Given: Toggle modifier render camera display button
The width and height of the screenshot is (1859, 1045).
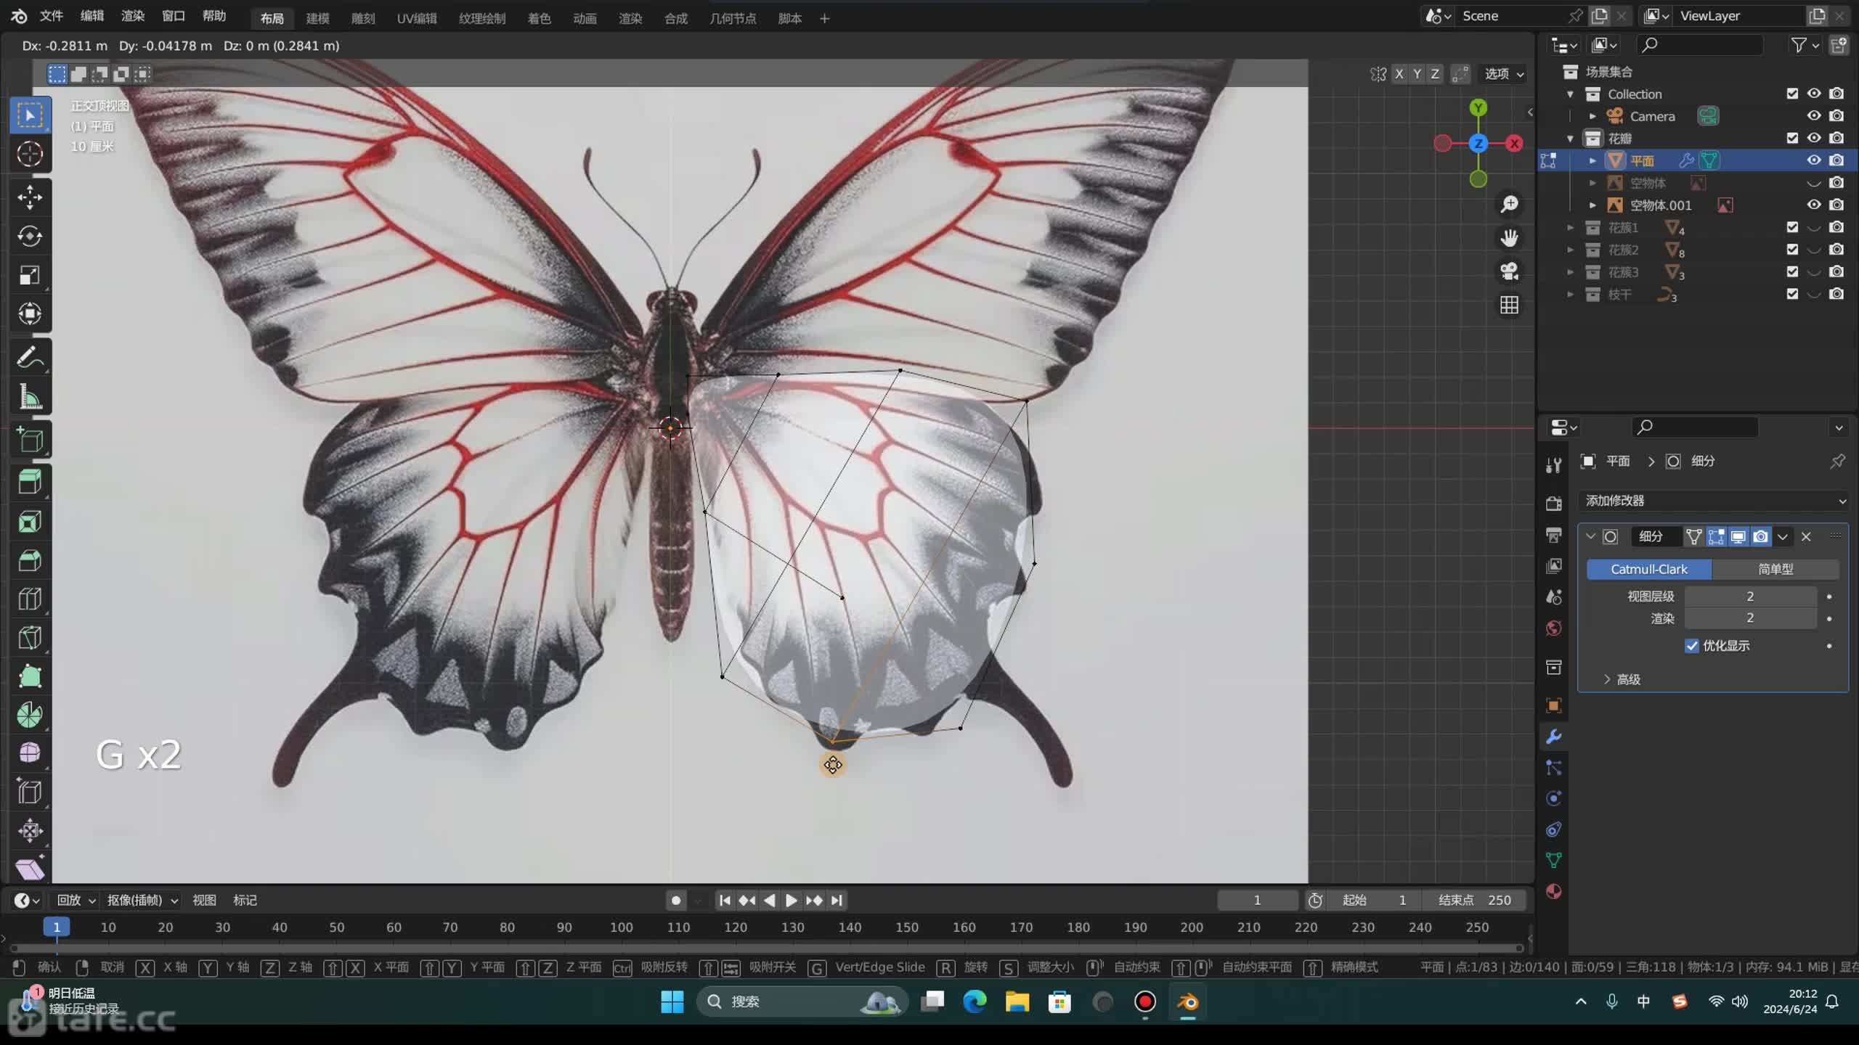Looking at the screenshot, I should [1760, 536].
